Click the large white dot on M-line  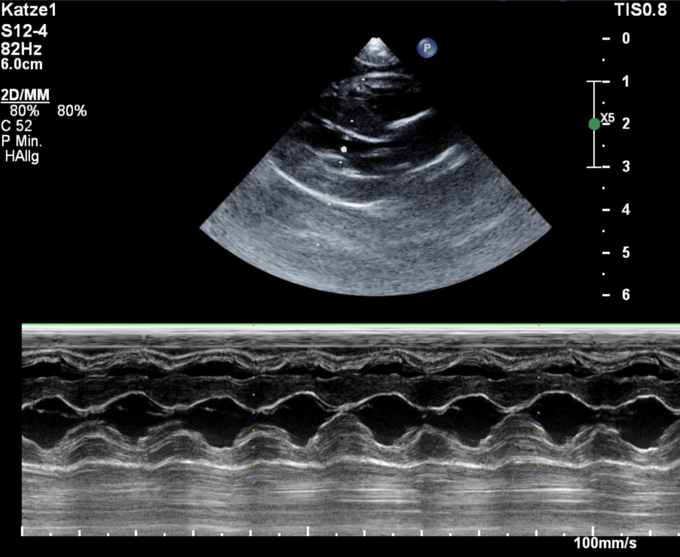pos(344,149)
